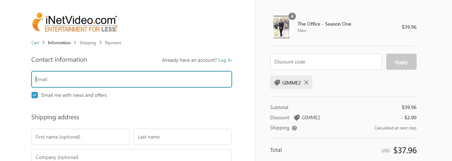This screenshot has height=161, width=452.
Task: Click the shipping help question mark icon
Action: pos(294,128)
